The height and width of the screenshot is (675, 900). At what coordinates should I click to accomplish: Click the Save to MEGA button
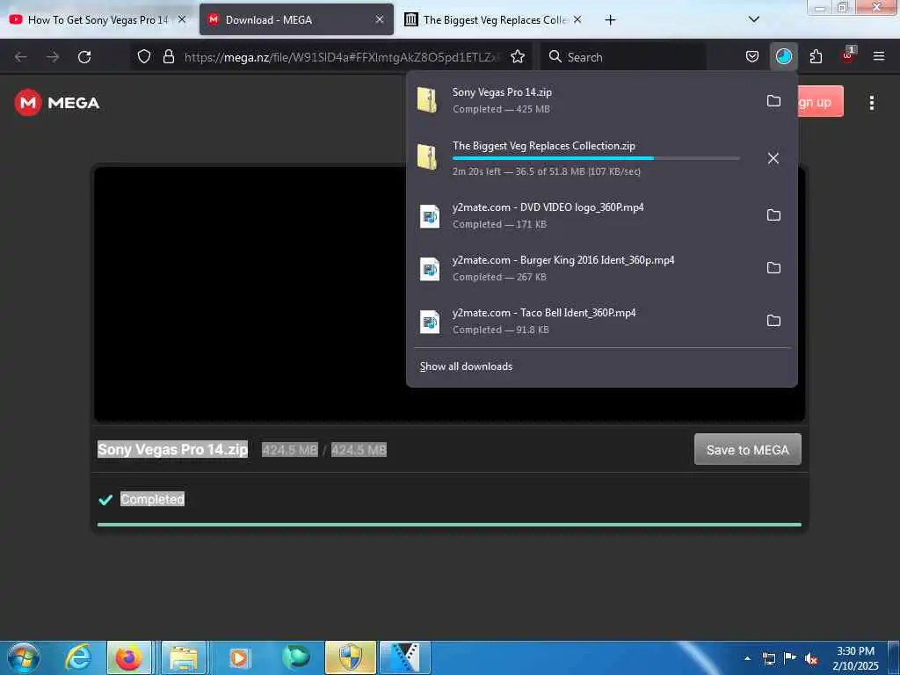point(747,449)
